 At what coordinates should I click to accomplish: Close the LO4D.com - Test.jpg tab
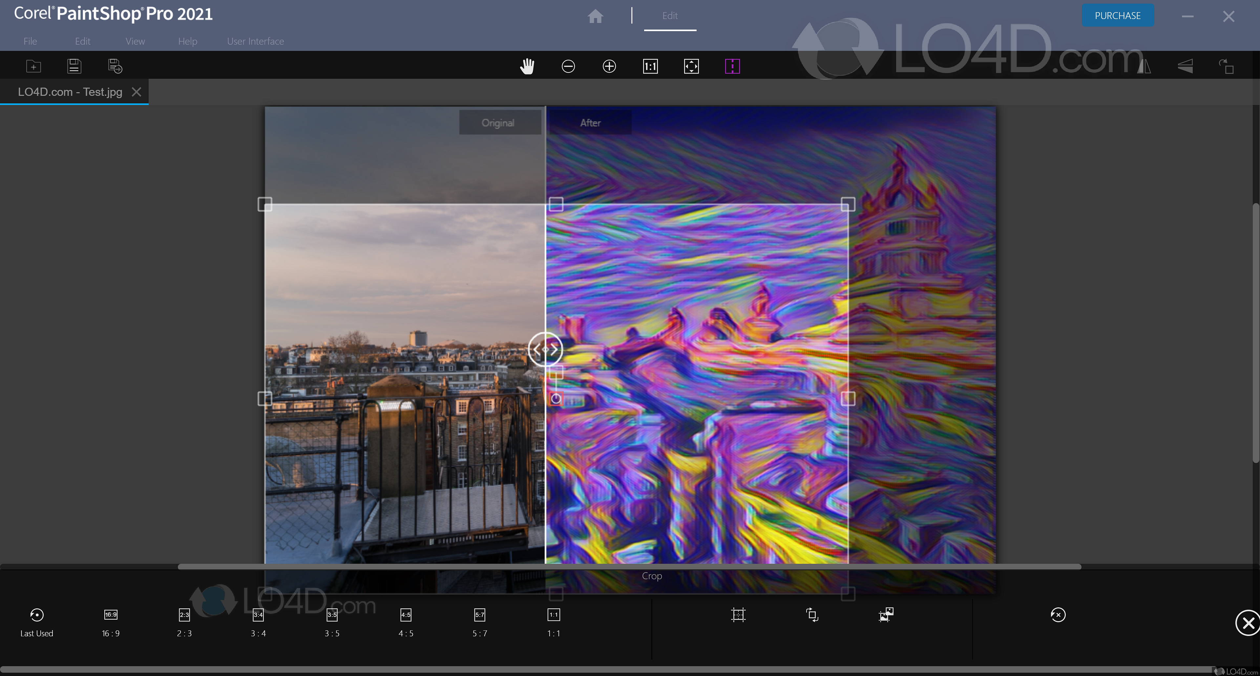click(x=136, y=92)
